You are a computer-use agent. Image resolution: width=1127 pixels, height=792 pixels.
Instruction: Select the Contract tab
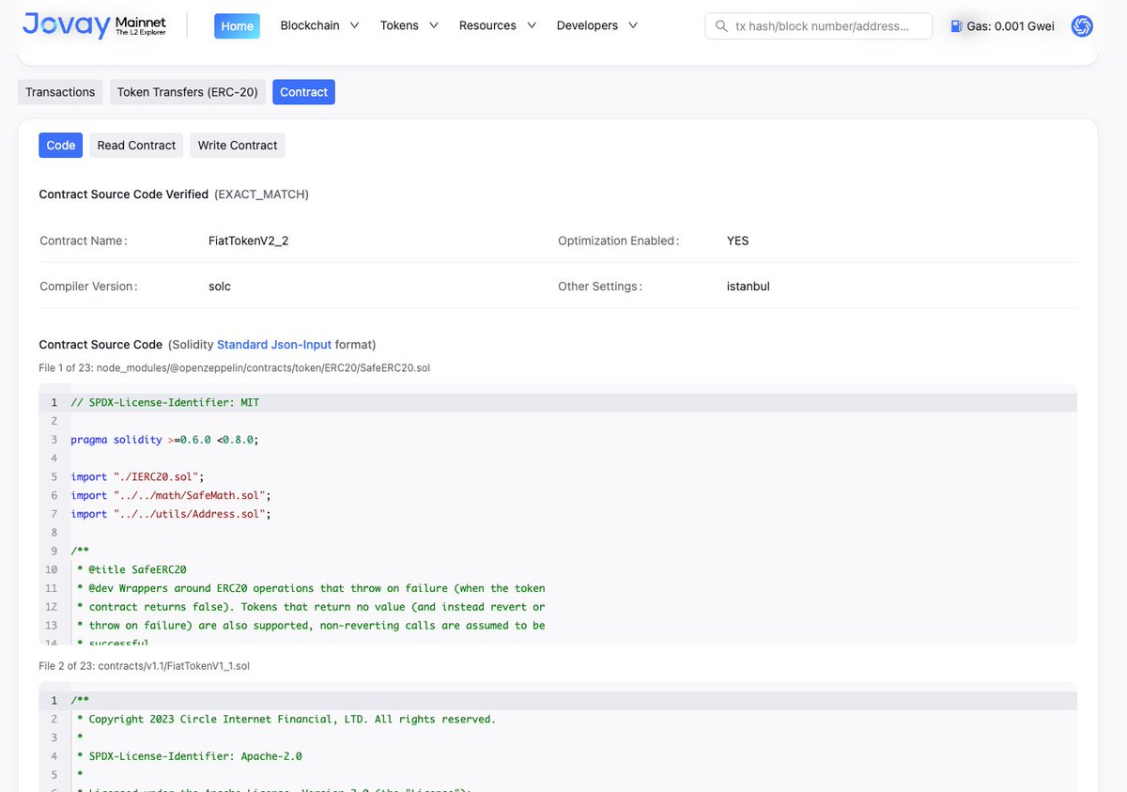point(302,91)
